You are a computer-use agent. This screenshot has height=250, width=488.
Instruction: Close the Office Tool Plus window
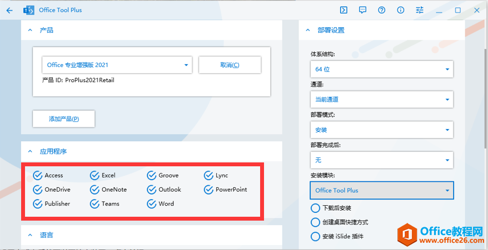coord(477,10)
